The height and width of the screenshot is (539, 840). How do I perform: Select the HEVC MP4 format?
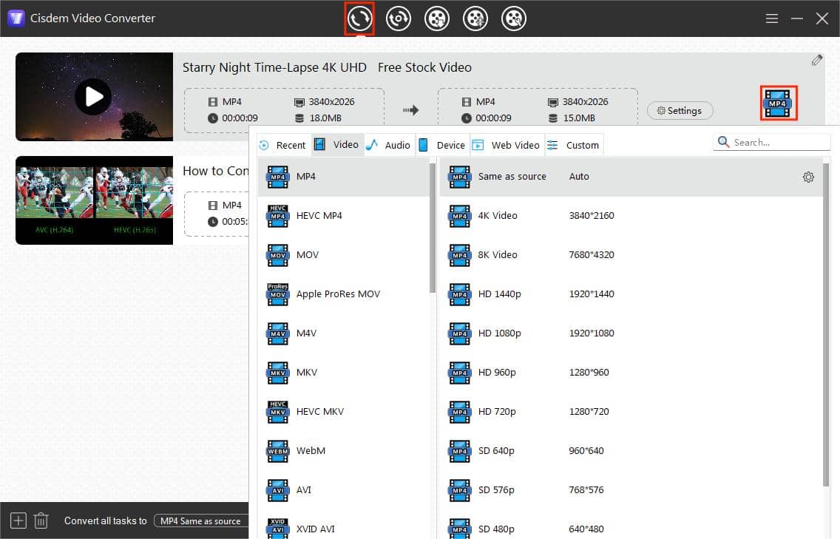coord(318,215)
